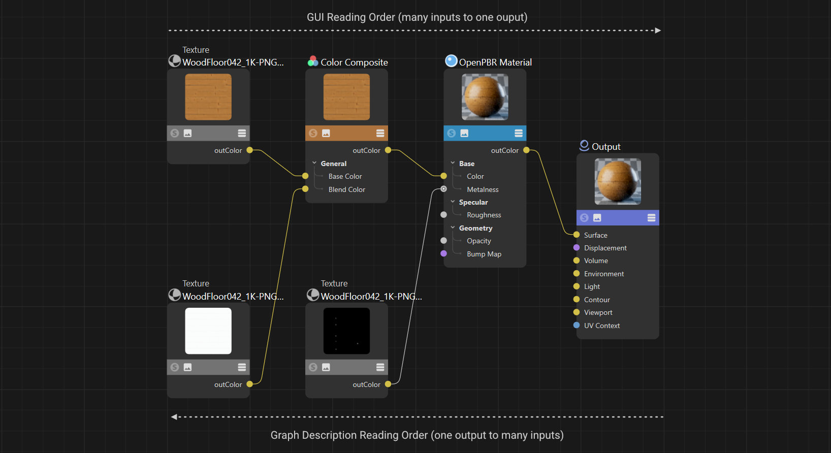Click the Viewport label on Output node
The width and height of the screenshot is (831, 453).
[598, 312]
